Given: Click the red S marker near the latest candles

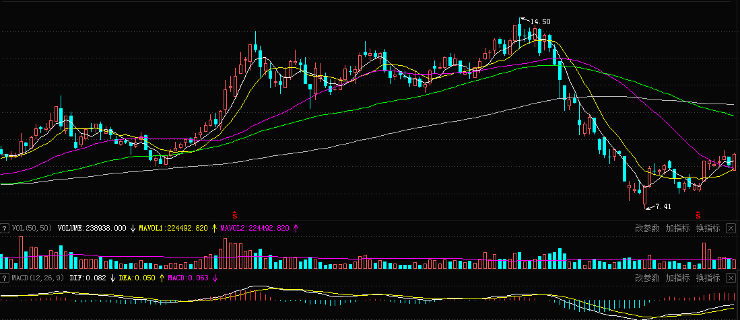Looking at the screenshot, I should [698, 215].
